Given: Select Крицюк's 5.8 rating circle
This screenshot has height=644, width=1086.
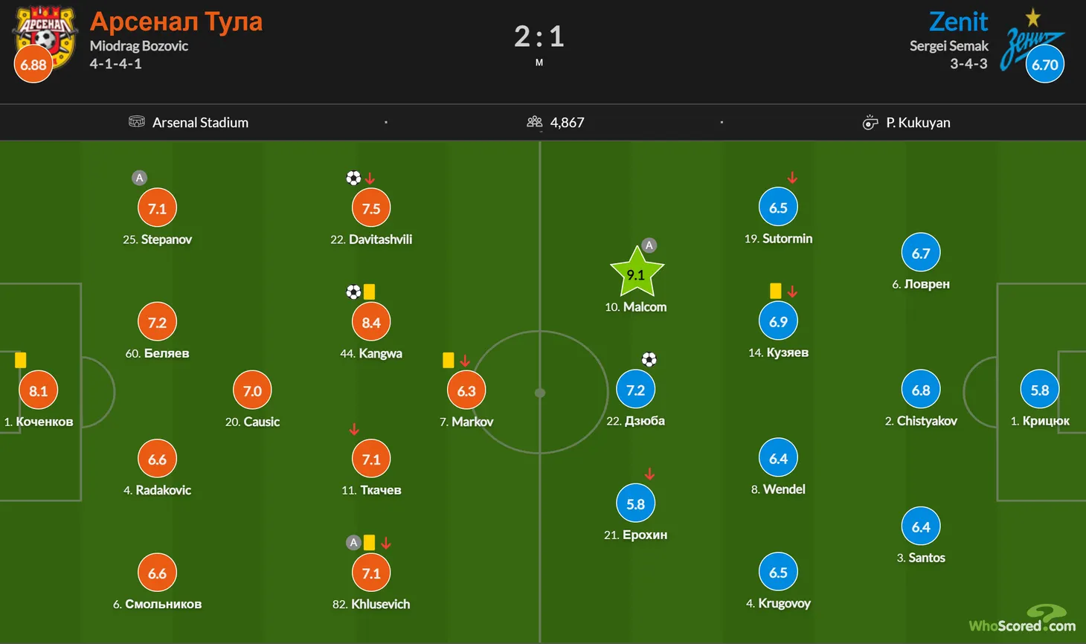Looking at the screenshot, I should click(1039, 390).
